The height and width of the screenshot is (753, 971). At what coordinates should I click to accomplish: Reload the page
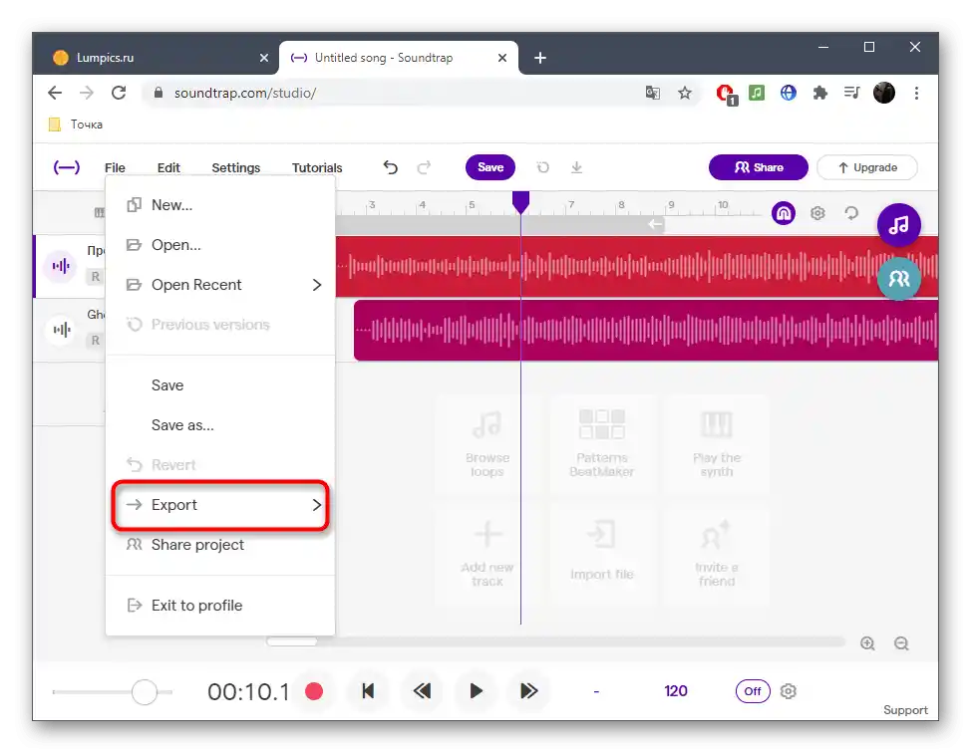119,93
